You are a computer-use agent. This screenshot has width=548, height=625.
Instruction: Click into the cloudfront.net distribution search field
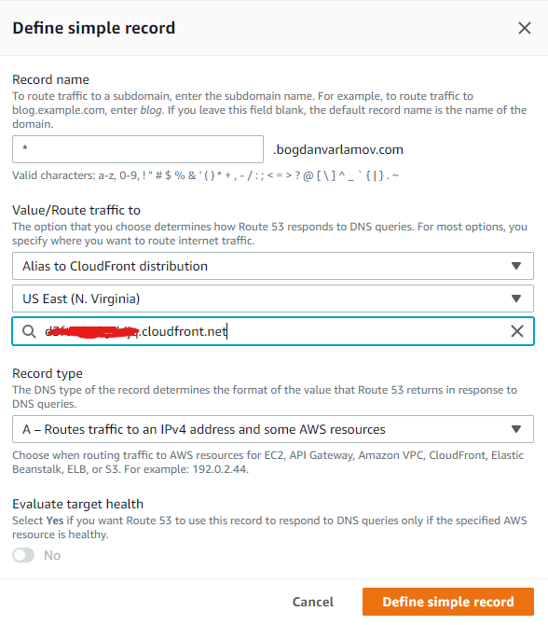click(x=273, y=331)
